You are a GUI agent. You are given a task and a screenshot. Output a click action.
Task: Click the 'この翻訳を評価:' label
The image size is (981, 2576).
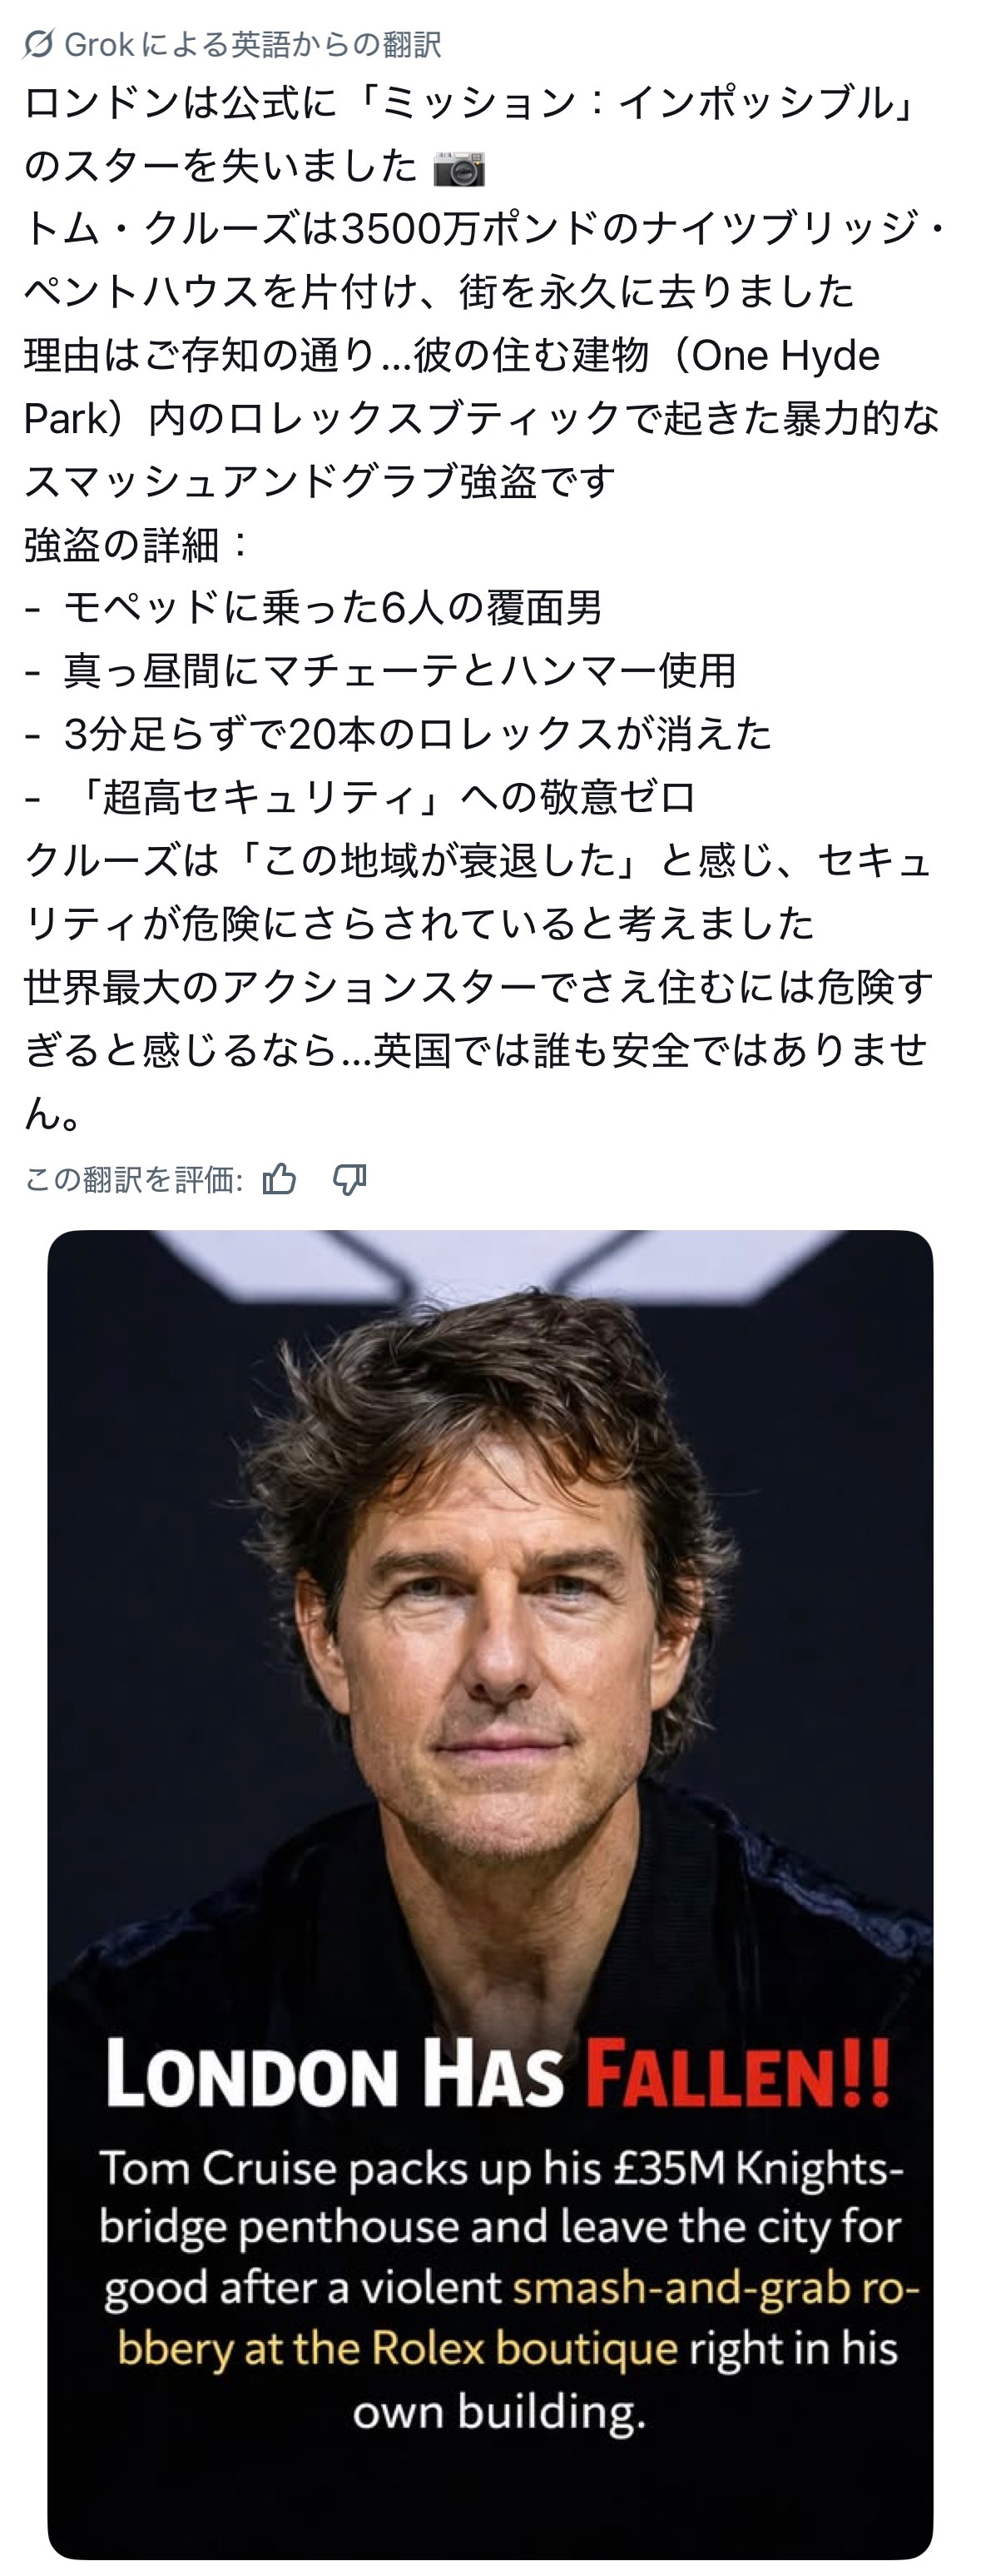tap(133, 1180)
